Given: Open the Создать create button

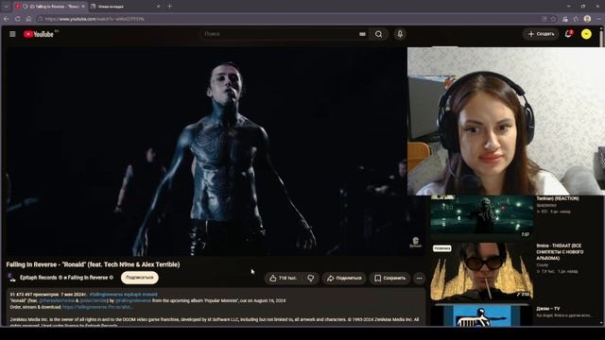Looking at the screenshot, I should tap(541, 34).
